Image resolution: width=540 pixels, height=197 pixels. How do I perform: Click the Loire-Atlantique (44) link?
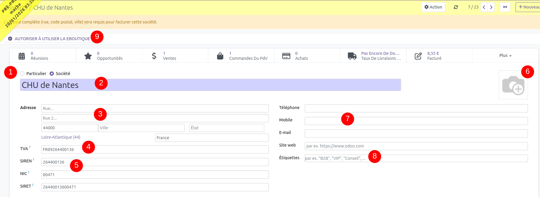[61, 137]
